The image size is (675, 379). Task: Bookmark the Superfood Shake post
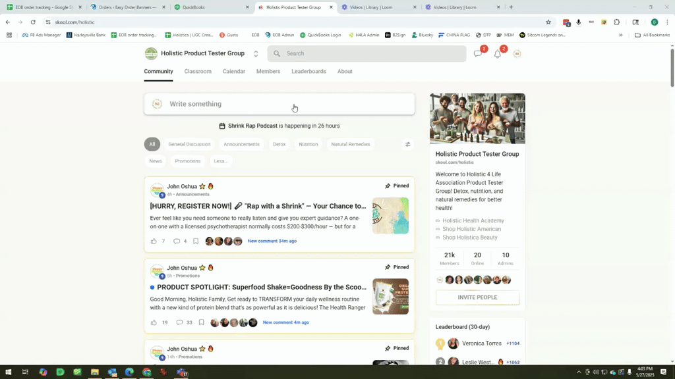point(202,322)
